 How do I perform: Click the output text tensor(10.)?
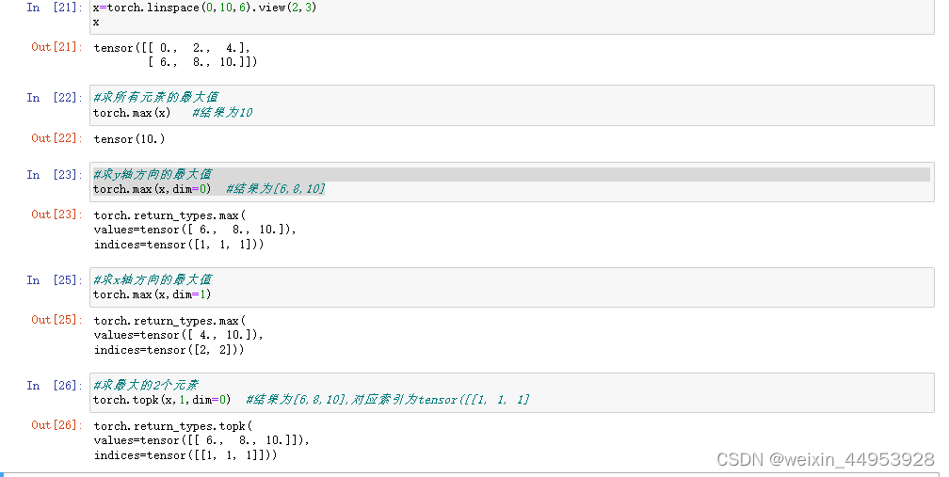tap(130, 139)
